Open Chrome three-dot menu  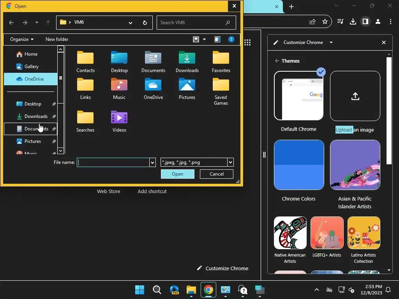pos(390,22)
